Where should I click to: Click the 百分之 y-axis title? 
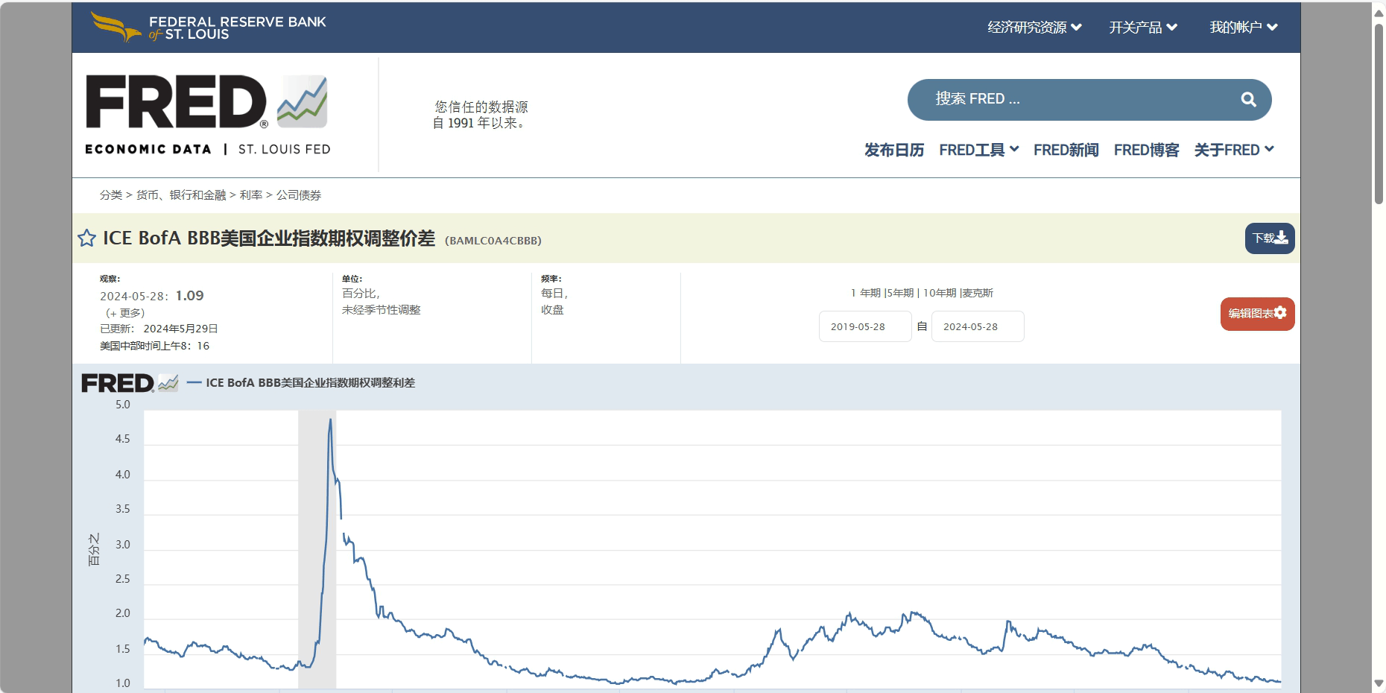(x=94, y=550)
